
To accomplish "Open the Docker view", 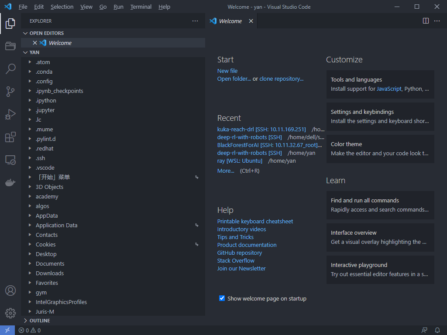I will (10, 182).
